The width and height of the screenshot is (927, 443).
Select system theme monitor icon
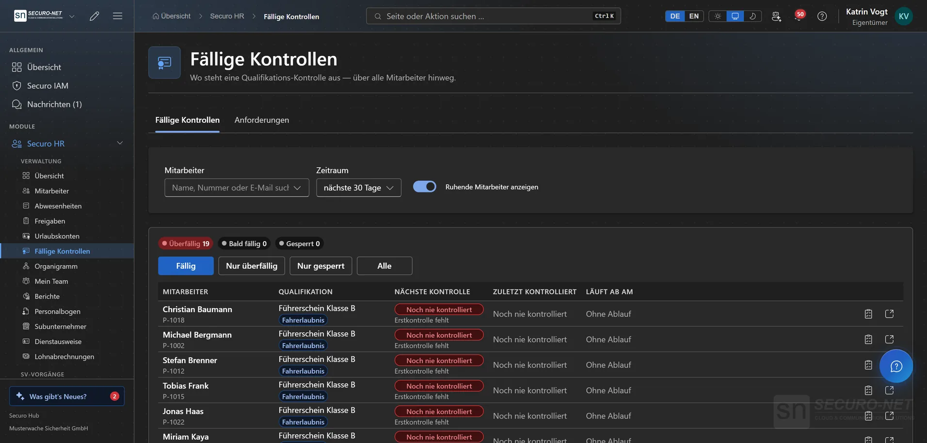click(x=735, y=16)
